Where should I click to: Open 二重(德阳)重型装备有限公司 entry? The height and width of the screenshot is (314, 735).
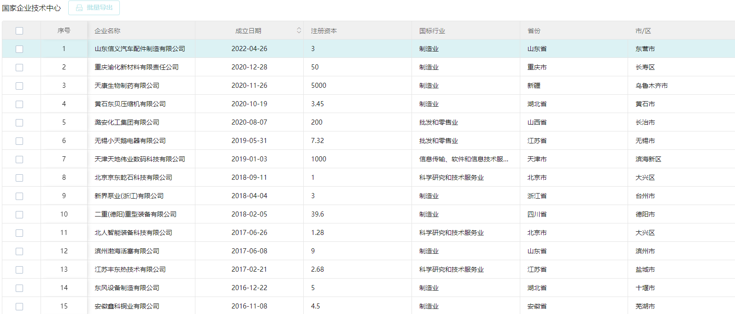(x=135, y=214)
